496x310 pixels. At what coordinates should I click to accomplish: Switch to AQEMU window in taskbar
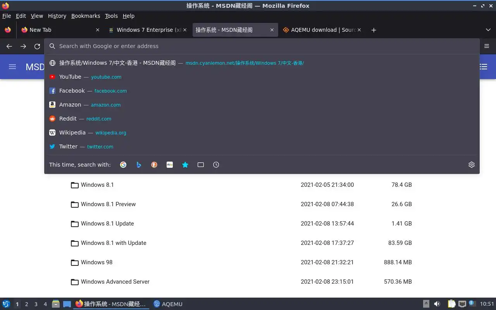[168, 304]
